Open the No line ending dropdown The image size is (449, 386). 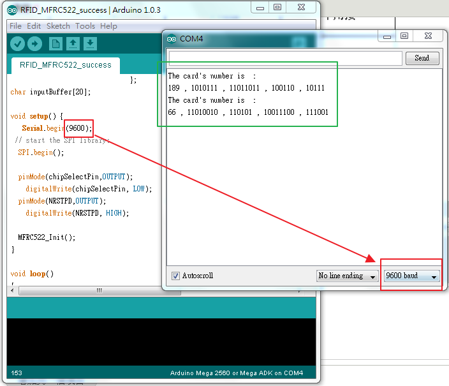[347, 276]
